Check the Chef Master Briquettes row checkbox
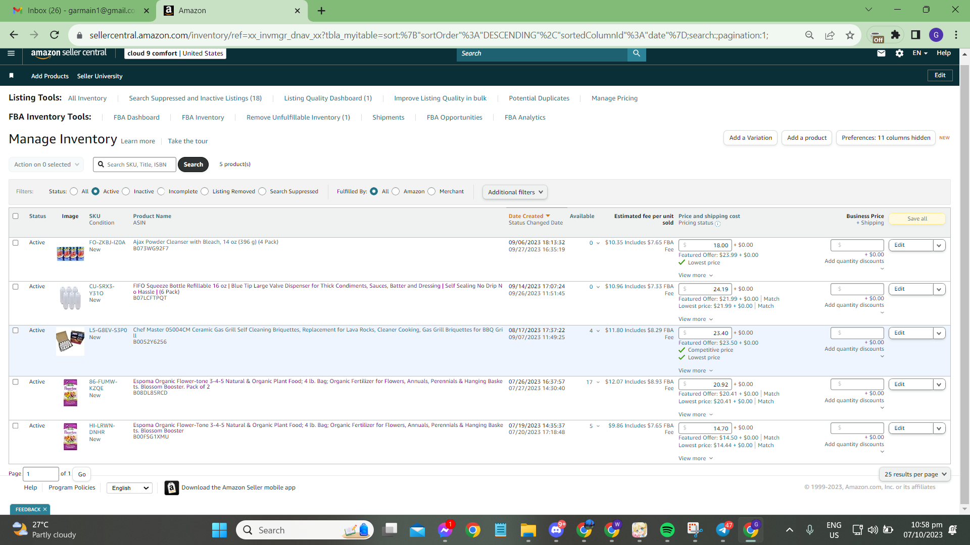This screenshot has height=545, width=970. [x=16, y=331]
